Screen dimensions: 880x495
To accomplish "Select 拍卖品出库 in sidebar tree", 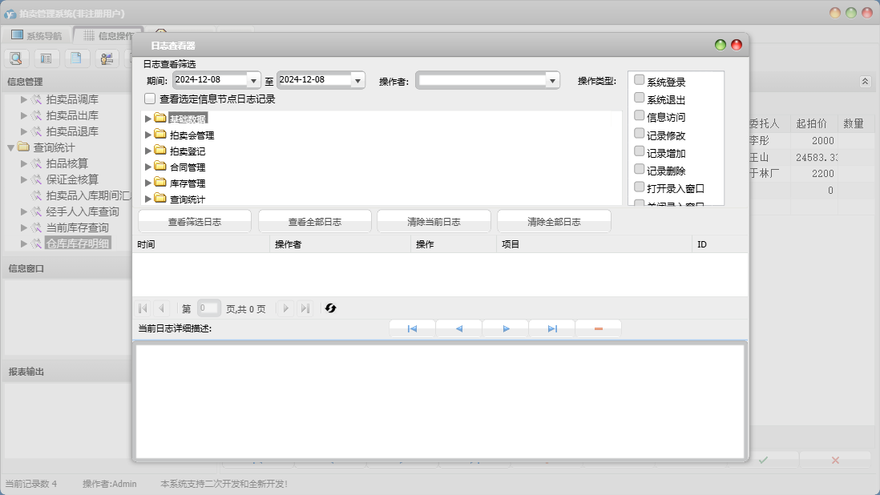I will tap(72, 115).
